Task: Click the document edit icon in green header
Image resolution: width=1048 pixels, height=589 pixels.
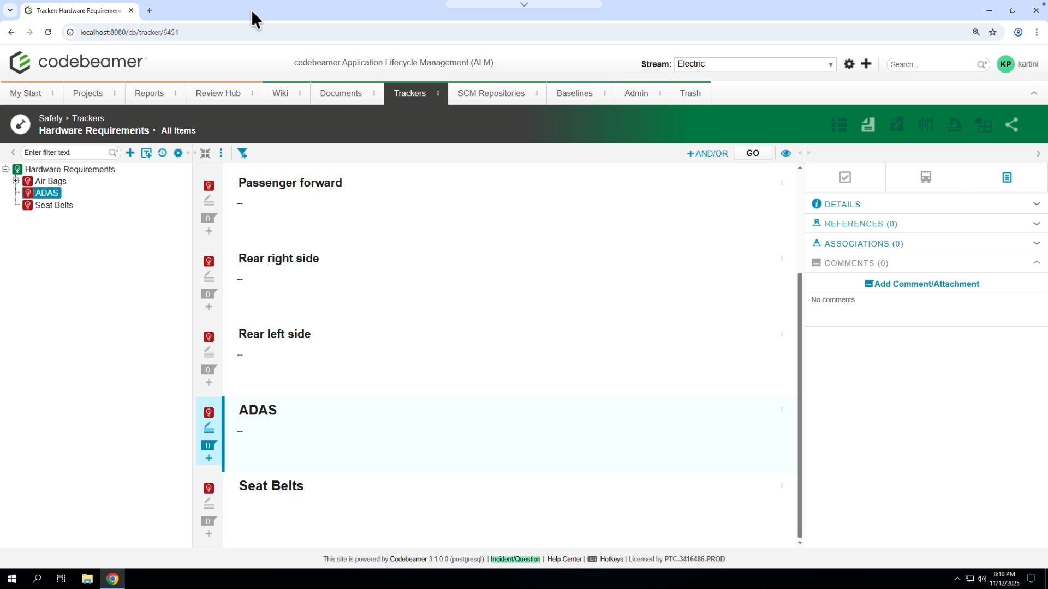Action: (898, 124)
